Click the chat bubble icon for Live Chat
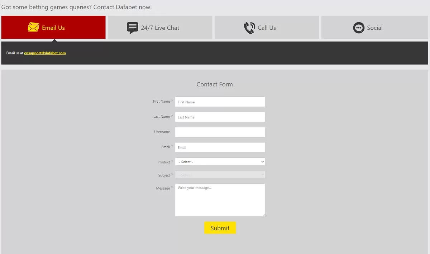Viewport: 430px width, 254px height. click(x=133, y=28)
